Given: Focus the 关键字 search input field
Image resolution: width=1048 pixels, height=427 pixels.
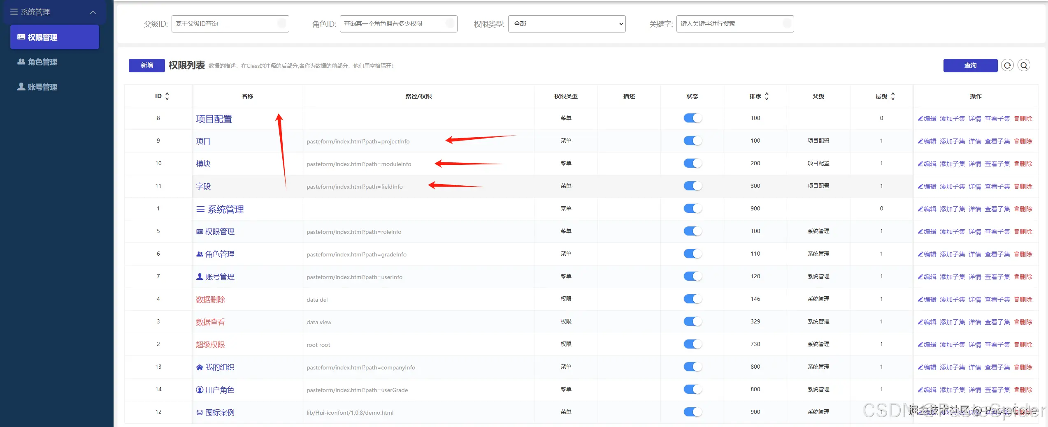Looking at the screenshot, I should (735, 24).
